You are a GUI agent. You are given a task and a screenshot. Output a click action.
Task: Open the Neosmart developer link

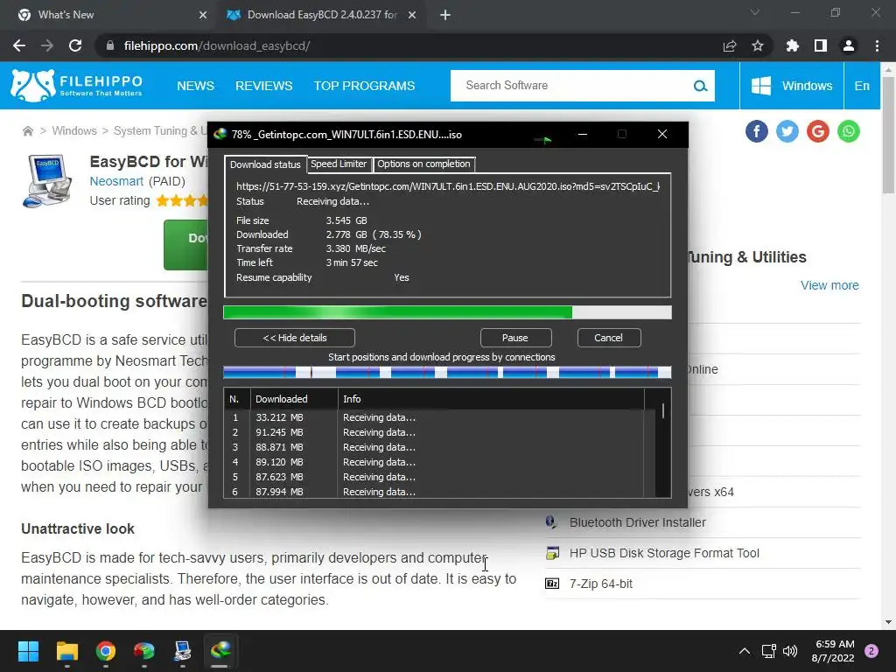[x=116, y=181]
